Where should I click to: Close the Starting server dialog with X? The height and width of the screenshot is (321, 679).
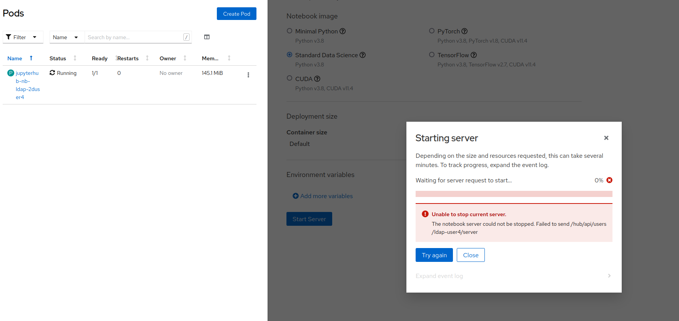click(606, 138)
